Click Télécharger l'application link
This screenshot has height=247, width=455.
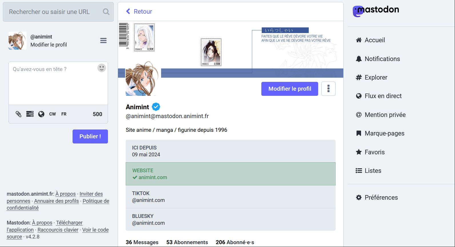tap(45, 226)
